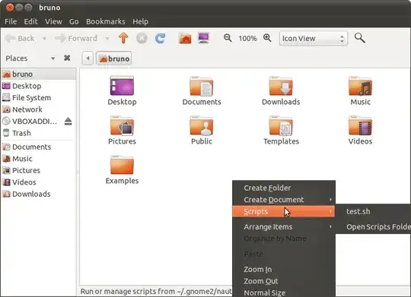
Task: Run the test.sh script from the submenu
Action: click(358, 211)
